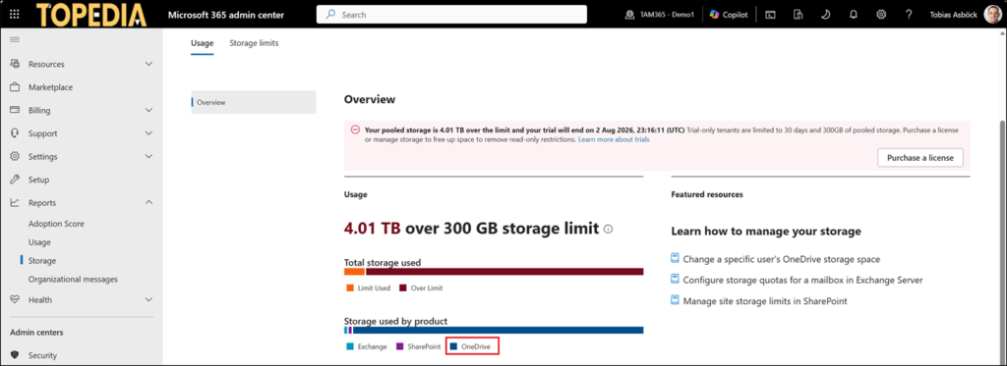Collapse the Reports chevron

point(149,202)
